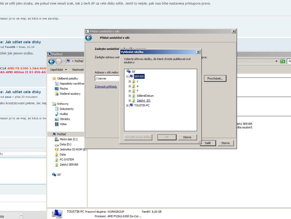Click the Místní disk (C:) drive icon

56,139
